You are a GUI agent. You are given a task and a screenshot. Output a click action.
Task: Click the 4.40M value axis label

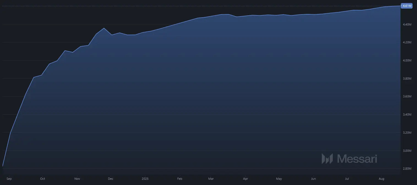point(407,24)
